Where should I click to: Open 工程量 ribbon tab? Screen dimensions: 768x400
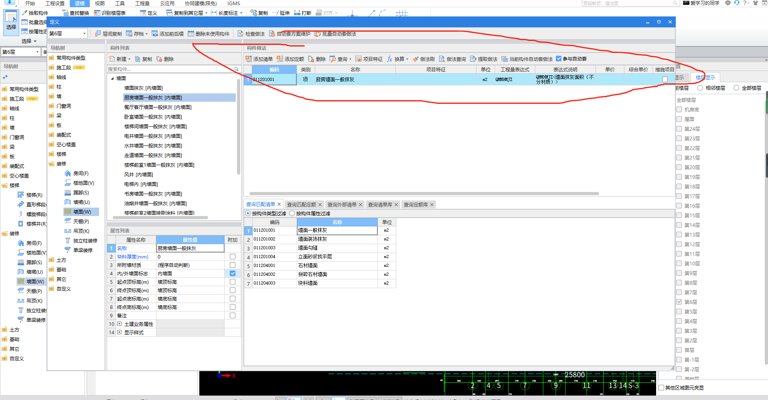tap(142, 3)
